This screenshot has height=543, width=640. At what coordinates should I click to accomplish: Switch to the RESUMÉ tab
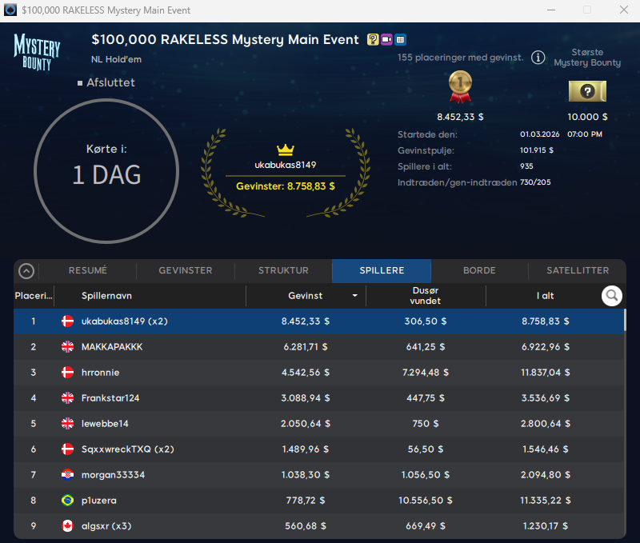(x=88, y=270)
